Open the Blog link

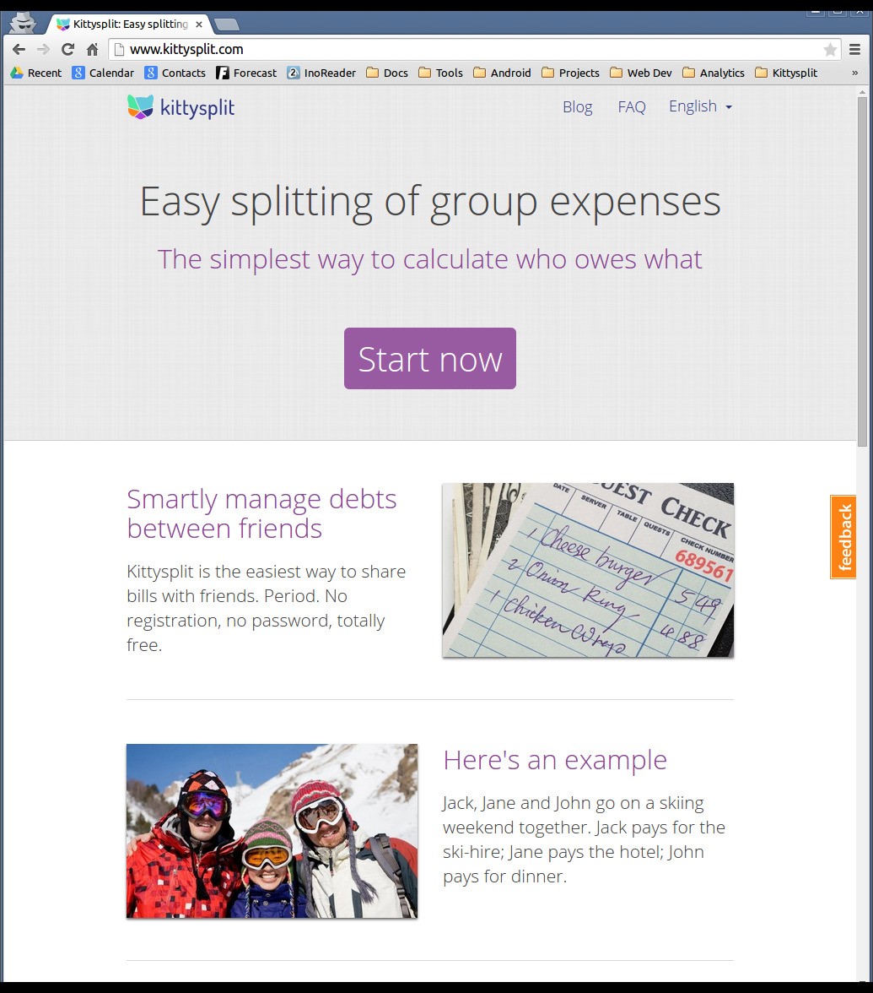click(578, 107)
